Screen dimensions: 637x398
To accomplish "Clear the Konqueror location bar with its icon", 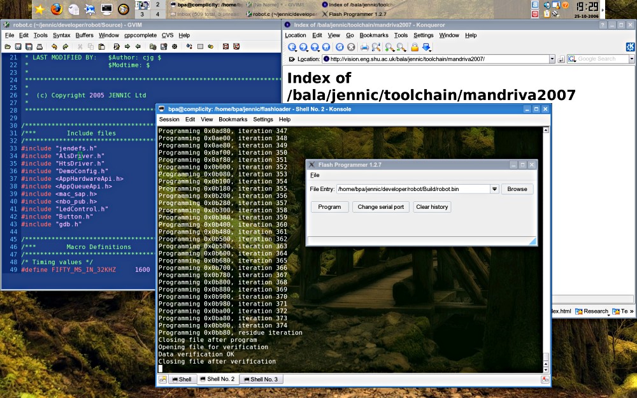I will 291,59.
